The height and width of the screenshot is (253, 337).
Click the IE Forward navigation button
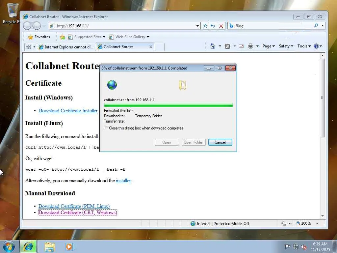(x=37, y=26)
